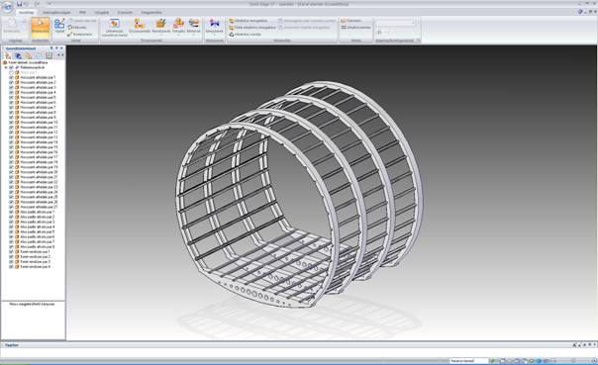
Task: Click the command finder field in status bar
Action: pyautogui.click(x=468, y=360)
